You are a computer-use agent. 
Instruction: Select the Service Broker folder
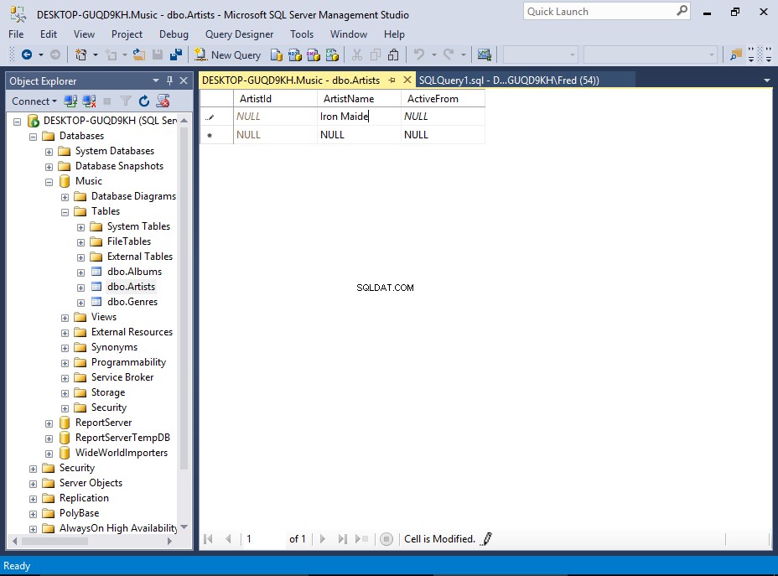coord(122,377)
